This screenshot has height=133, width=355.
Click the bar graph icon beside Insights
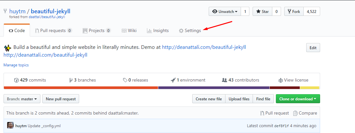pyautogui.click(x=149, y=31)
